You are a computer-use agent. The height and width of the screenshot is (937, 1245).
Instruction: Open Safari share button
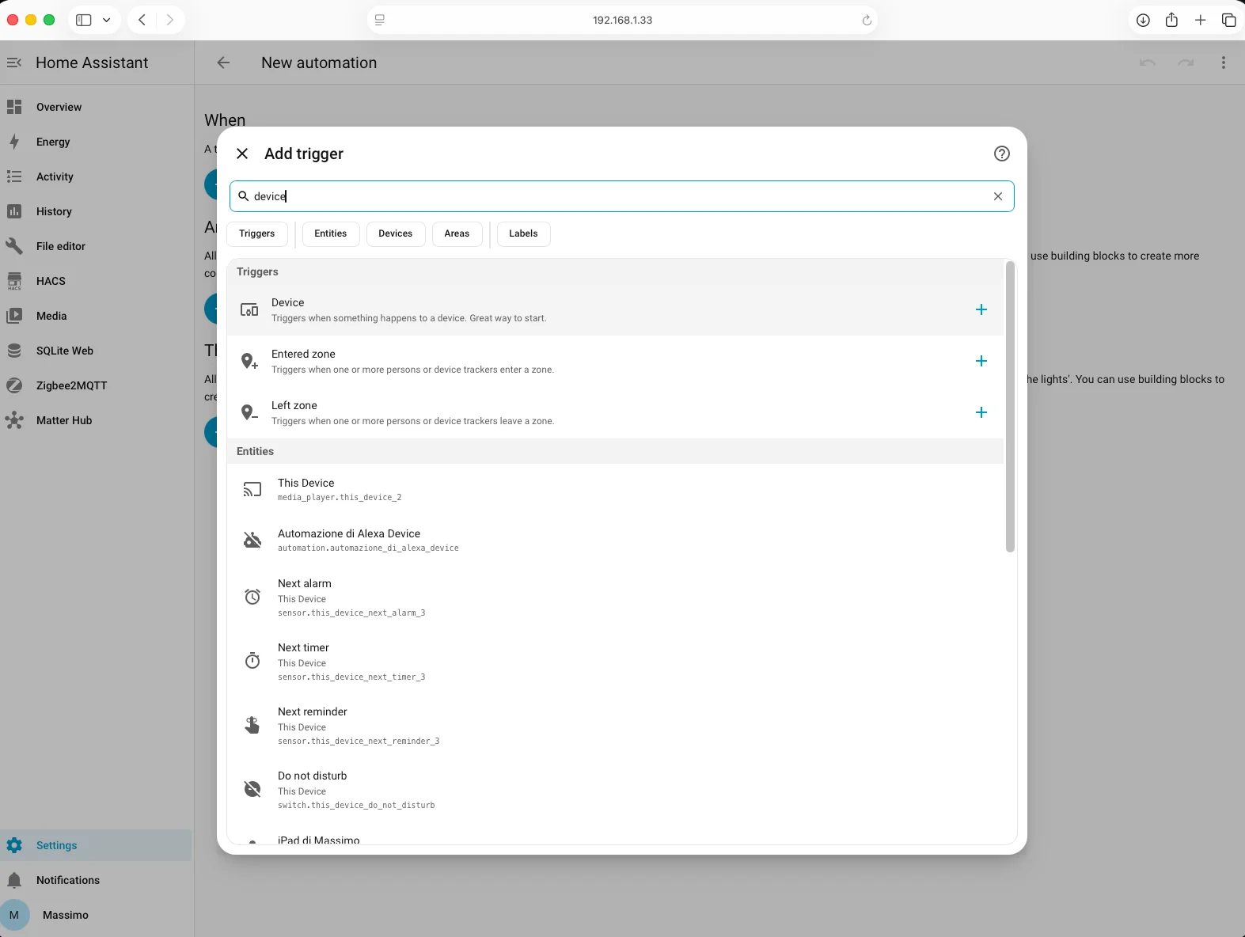pos(1171,20)
